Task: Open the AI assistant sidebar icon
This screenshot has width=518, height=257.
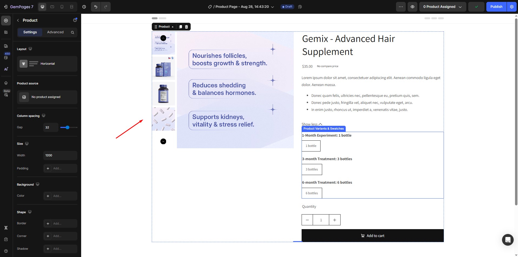Action: 6,69
